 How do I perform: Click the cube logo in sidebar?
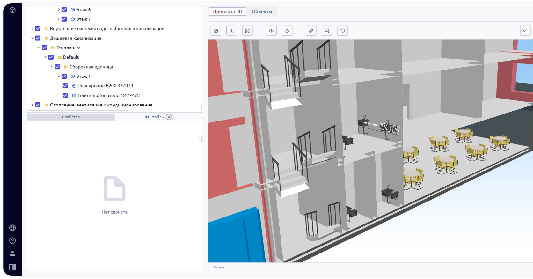pyautogui.click(x=12, y=10)
